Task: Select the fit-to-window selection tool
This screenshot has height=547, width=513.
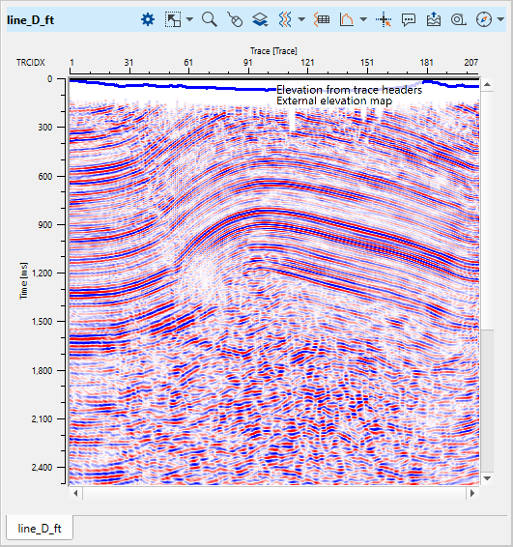Action: click(173, 19)
